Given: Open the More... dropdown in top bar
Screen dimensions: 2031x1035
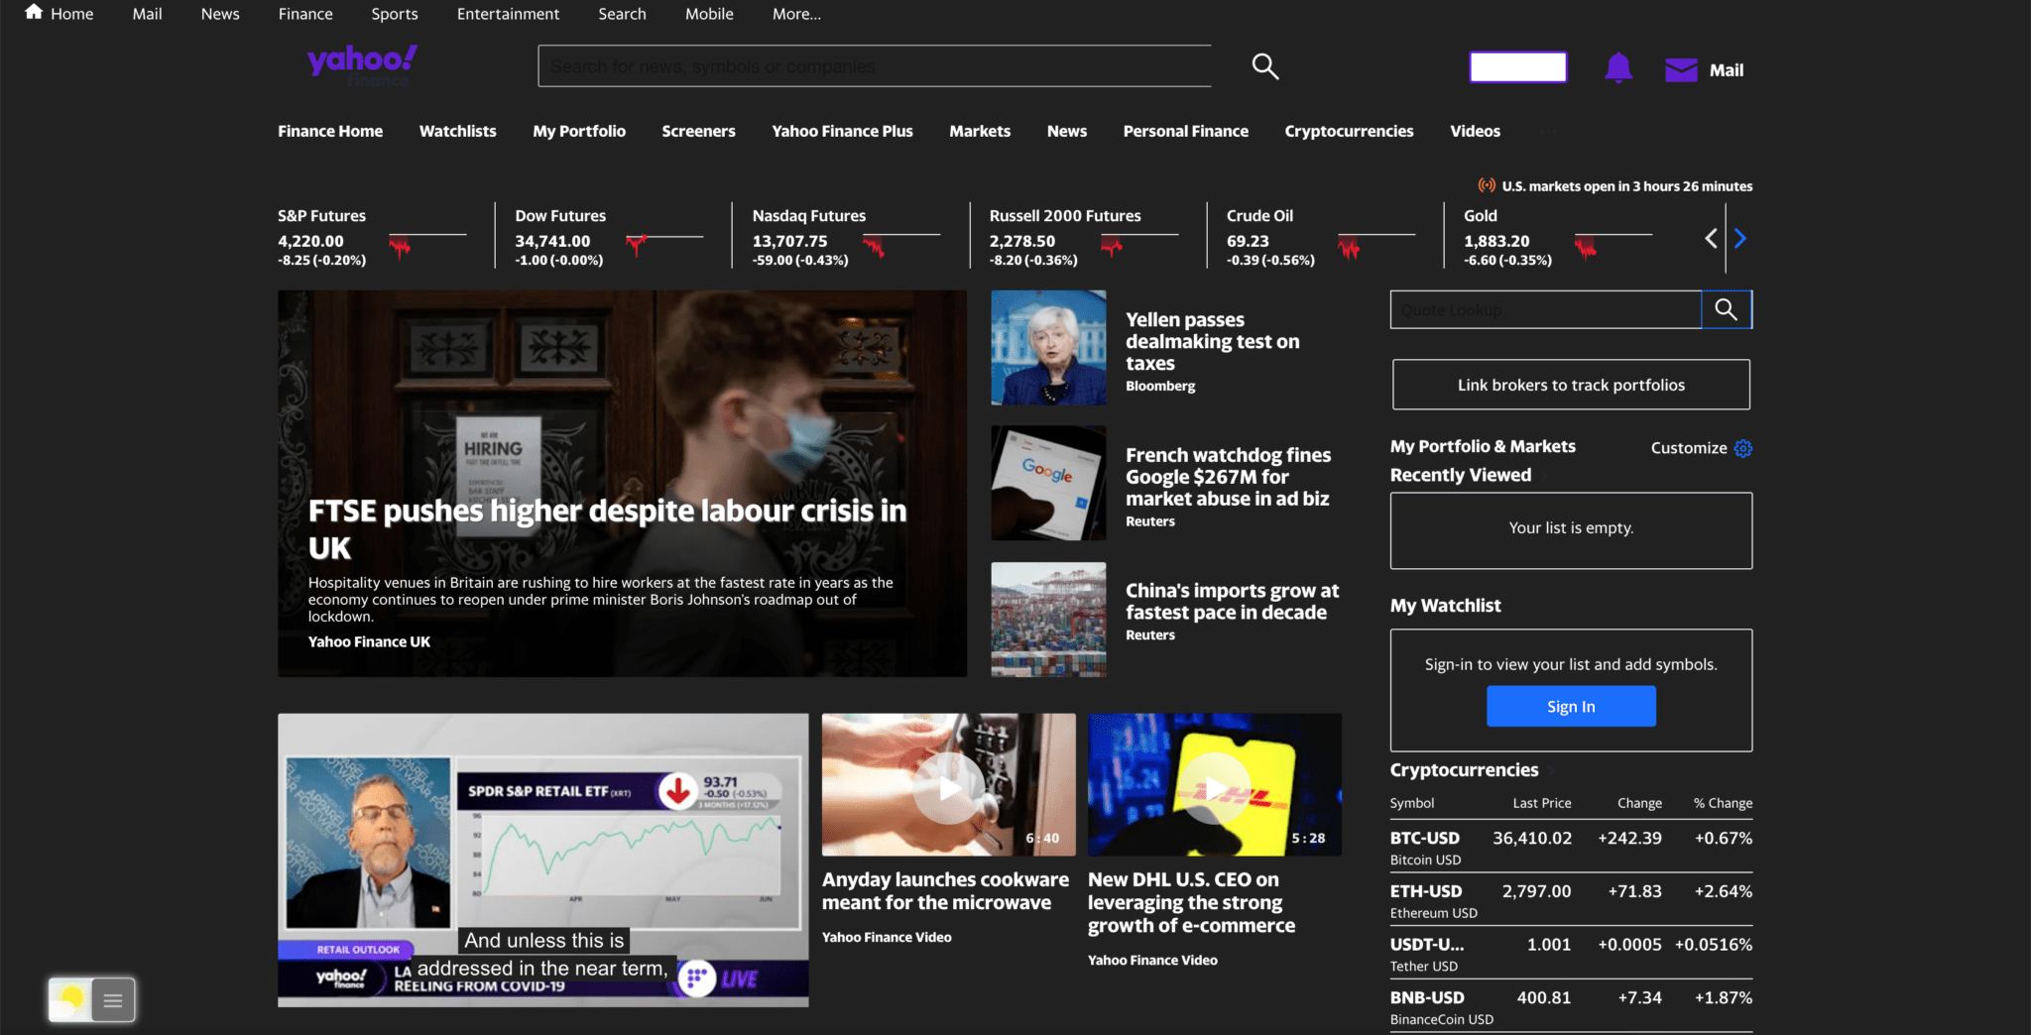Looking at the screenshot, I should coord(796,14).
